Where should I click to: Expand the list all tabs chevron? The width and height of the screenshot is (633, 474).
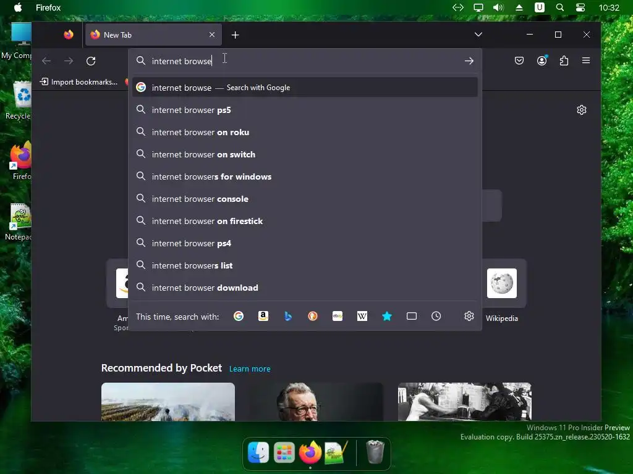tap(478, 35)
